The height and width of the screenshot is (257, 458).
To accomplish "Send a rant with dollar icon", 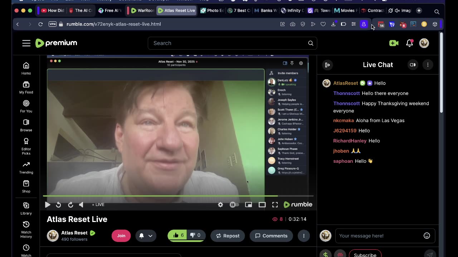I will coord(325,255).
